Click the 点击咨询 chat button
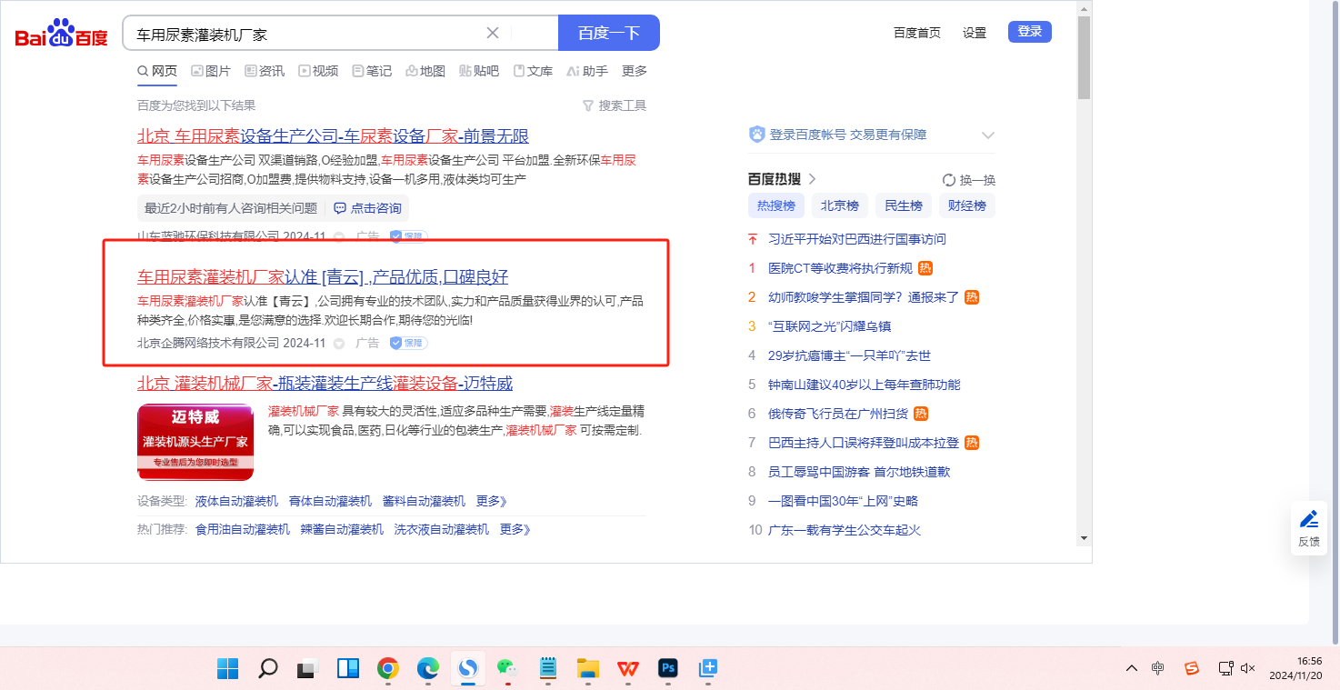Image resolution: width=1340 pixels, height=690 pixels. [x=368, y=208]
